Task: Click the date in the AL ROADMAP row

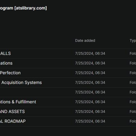Action: pos(90,121)
